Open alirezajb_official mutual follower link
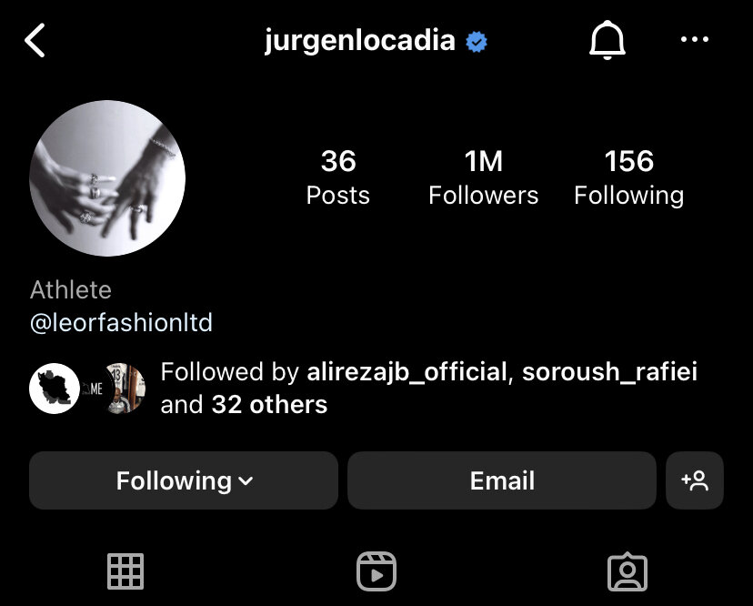The width and height of the screenshot is (753, 606). tap(407, 371)
